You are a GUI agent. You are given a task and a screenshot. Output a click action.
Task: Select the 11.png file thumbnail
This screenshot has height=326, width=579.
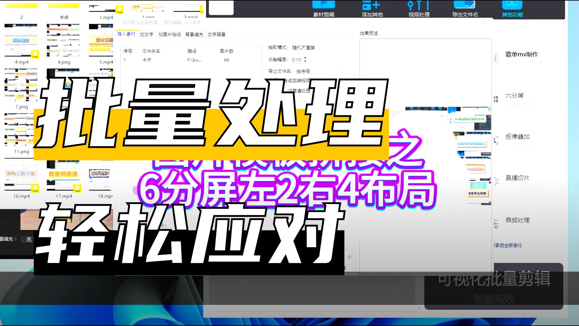(x=21, y=130)
